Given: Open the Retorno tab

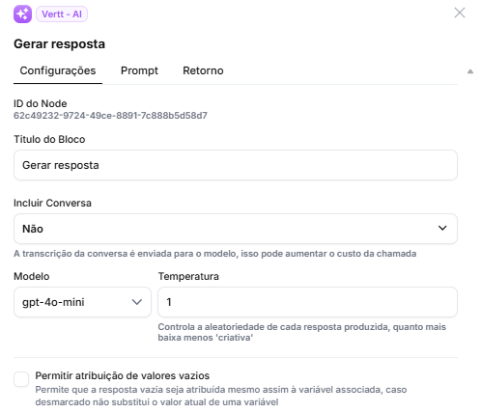Looking at the screenshot, I should pyautogui.click(x=203, y=70).
